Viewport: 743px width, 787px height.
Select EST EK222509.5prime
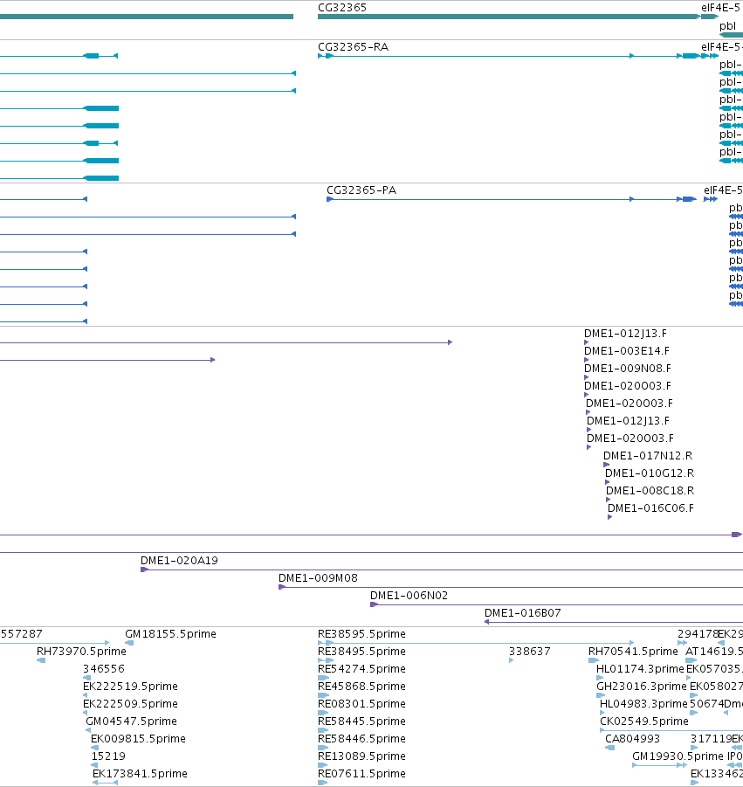coord(130,704)
